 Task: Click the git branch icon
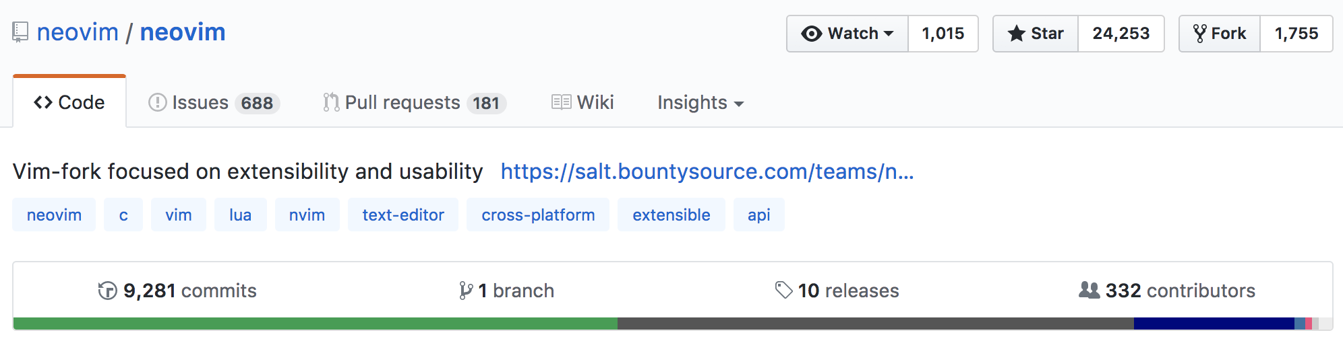(465, 291)
